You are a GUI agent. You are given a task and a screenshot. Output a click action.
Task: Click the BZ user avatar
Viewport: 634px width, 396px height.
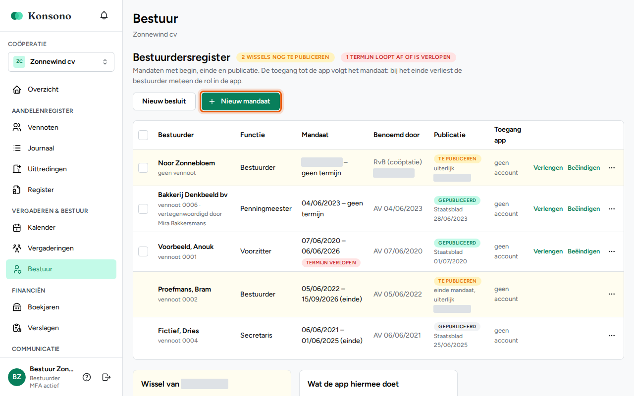pos(17,377)
